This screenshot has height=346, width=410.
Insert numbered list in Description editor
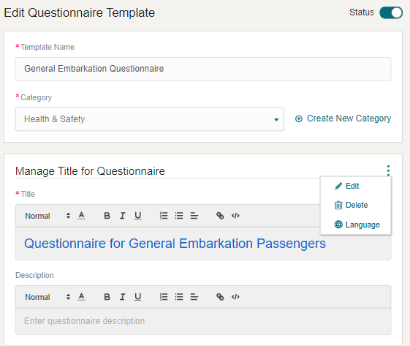[x=164, y=297]
